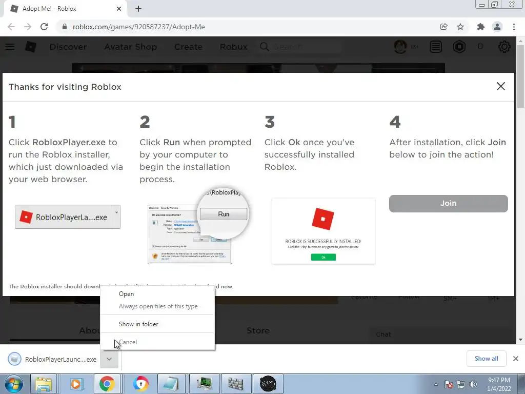Open the Robux page

(234, 47)
